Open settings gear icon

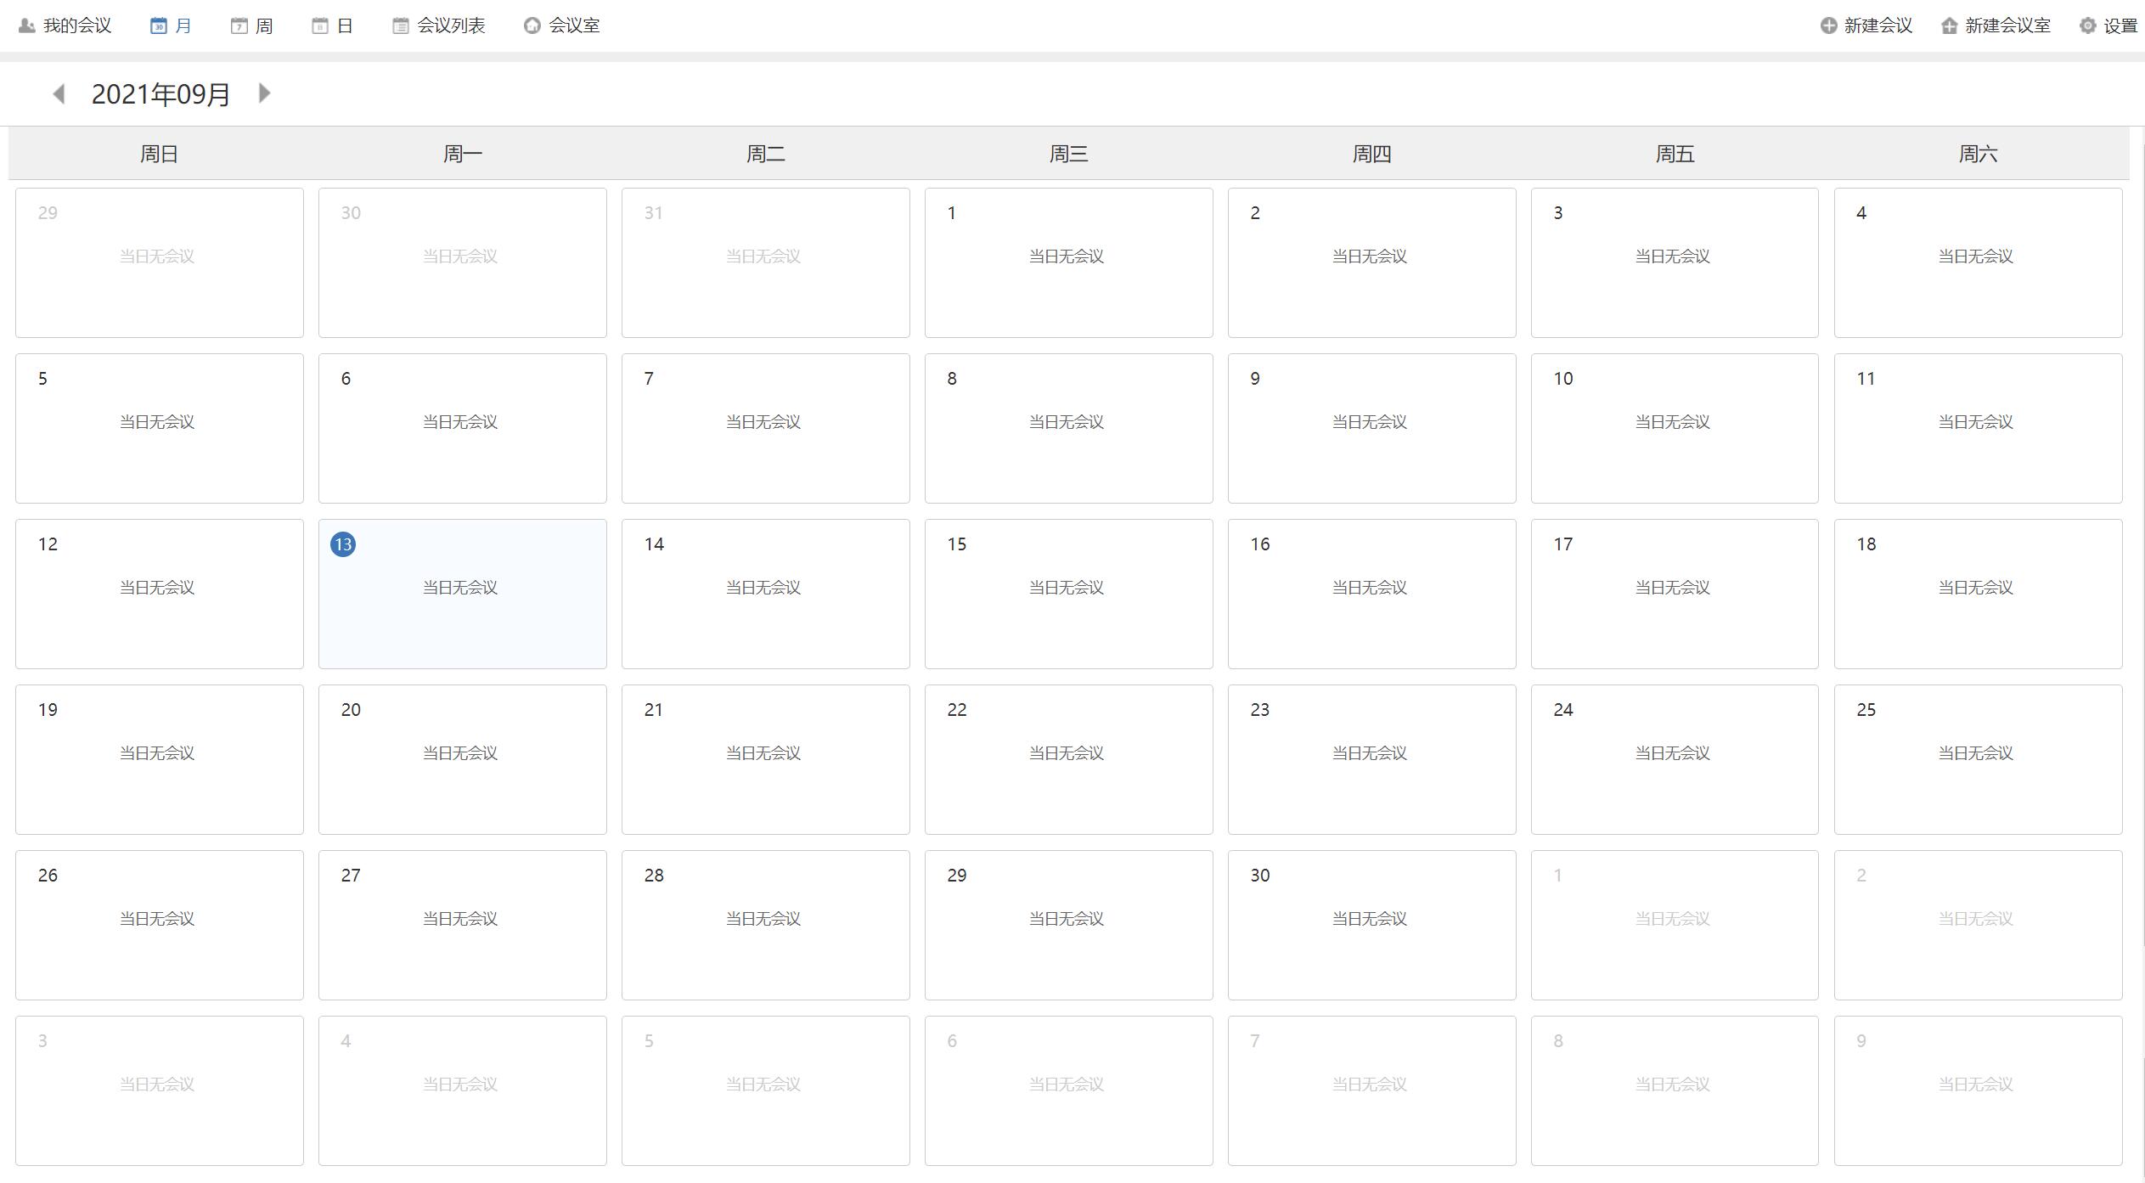pyautogui.click(x=2087, y=25)
